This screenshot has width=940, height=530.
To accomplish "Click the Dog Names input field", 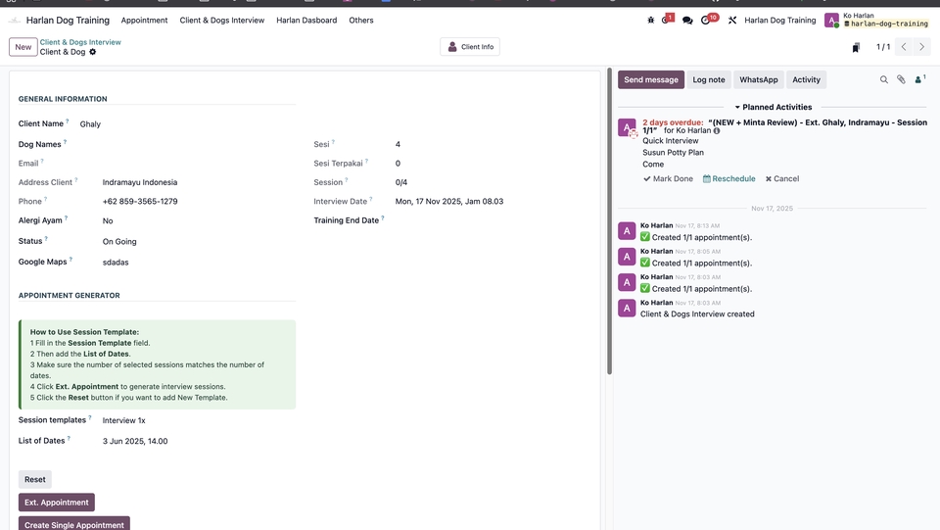I will [199, 144].
